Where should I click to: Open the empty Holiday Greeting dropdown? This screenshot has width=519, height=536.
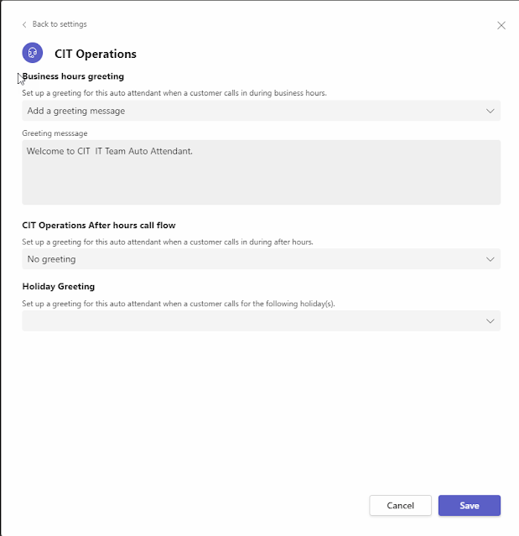pos(252,320)
